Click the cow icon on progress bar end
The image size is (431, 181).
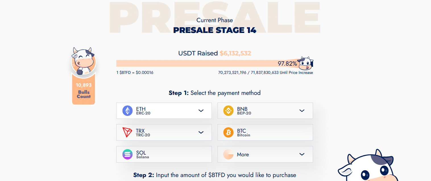(x=305, y=63)
